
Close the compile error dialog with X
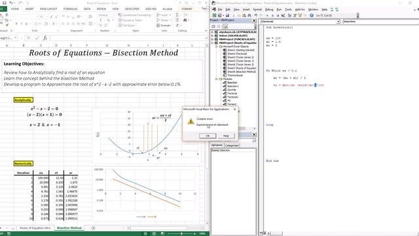coord(234,109)
